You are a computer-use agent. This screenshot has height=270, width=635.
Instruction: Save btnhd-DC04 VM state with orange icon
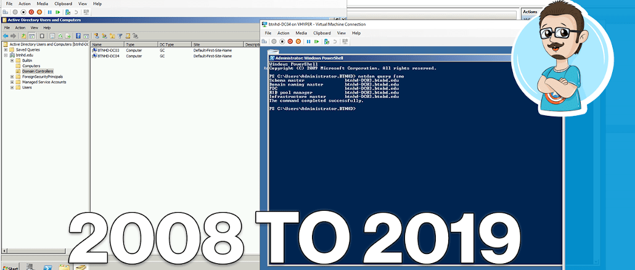point(298,41)
